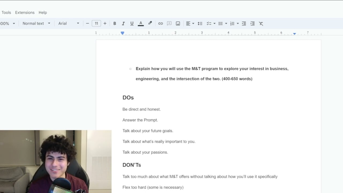The image size is (343, 193).
Task: Click the '(400-650 words)' text
Action: point(237,79)
